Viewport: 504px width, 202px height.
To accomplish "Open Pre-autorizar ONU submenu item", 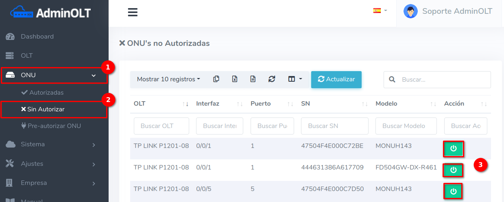I will coord(54,126).
